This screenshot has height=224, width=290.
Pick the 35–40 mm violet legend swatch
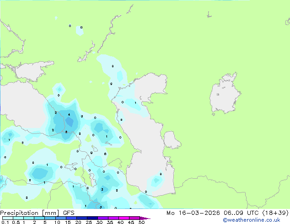pyautogui.click(x=113, y=218)
